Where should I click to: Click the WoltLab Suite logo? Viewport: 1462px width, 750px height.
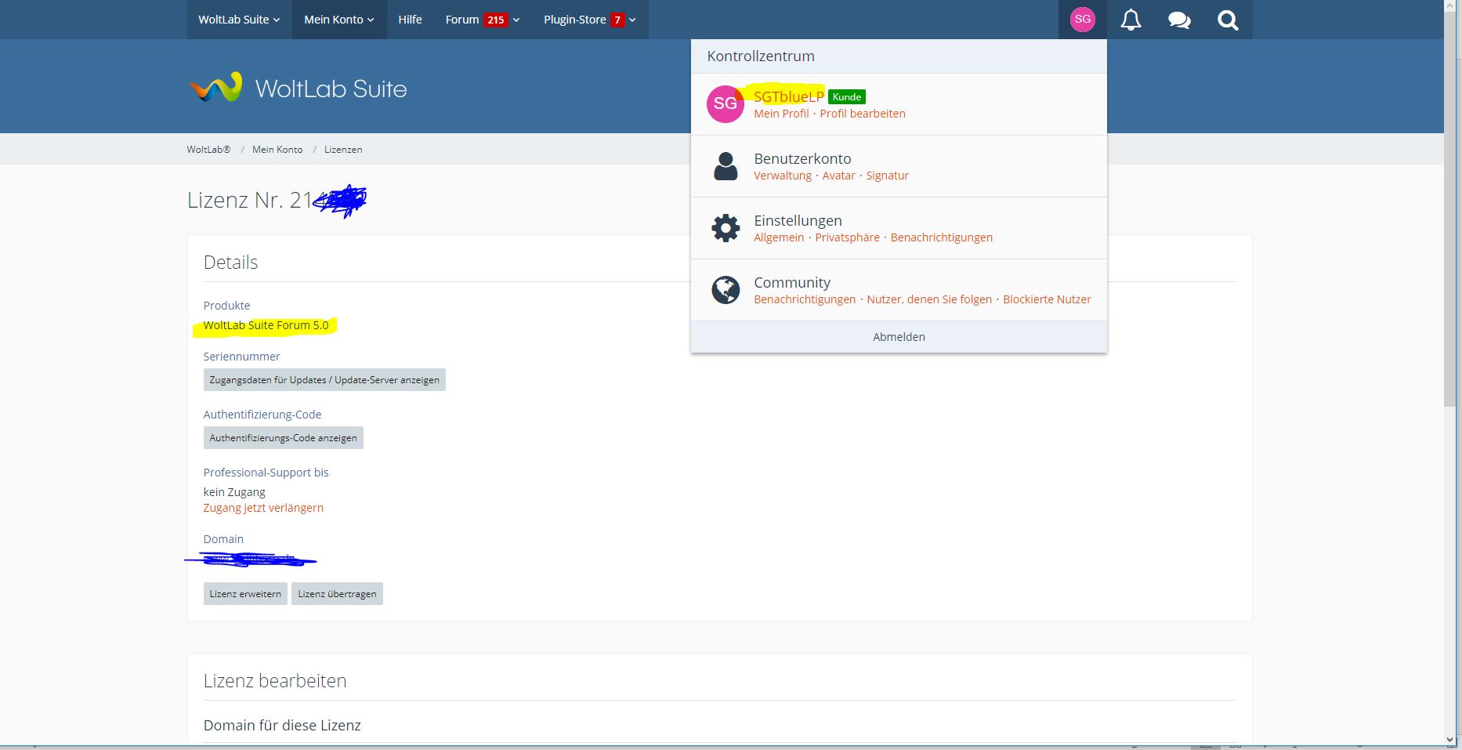(298, 88)
